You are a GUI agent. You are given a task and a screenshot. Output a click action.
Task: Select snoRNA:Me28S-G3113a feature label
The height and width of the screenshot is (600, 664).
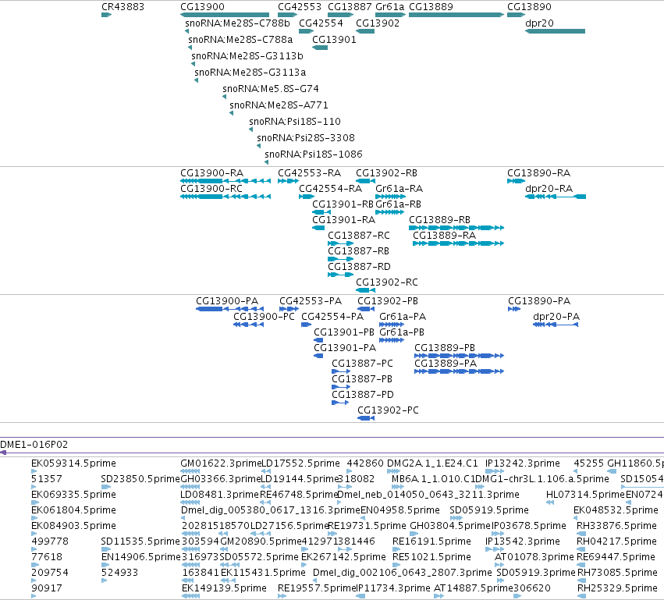tap(250, 73)
